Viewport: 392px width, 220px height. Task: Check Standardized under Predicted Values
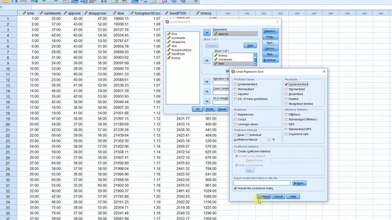[x=235, y=89]
